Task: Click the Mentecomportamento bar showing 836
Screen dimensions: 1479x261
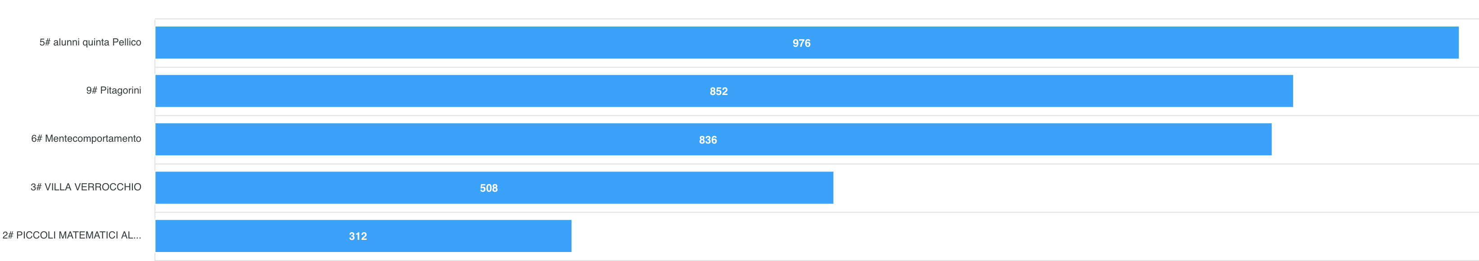Action: (713, 139)
